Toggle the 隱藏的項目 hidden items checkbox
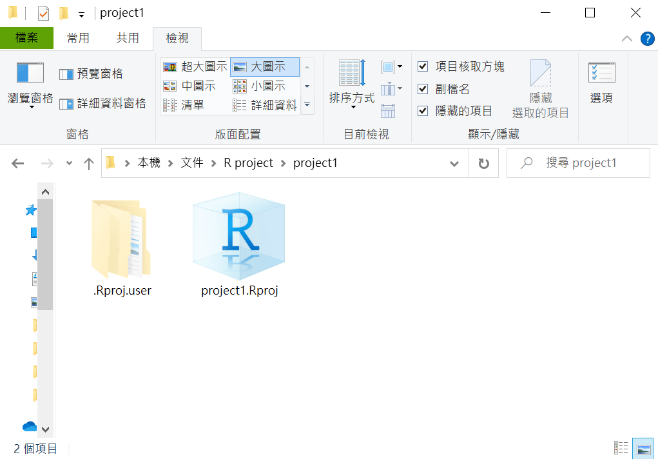Viewport: 658px width, 459px height. (x=423, y=111)
